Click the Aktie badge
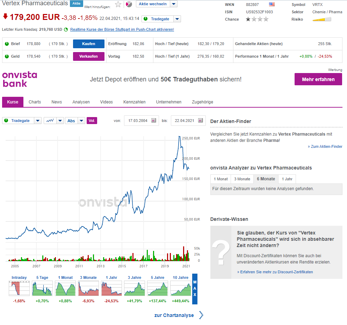The height and width of the screenshot is (325, 347). (x=76, y=3)
